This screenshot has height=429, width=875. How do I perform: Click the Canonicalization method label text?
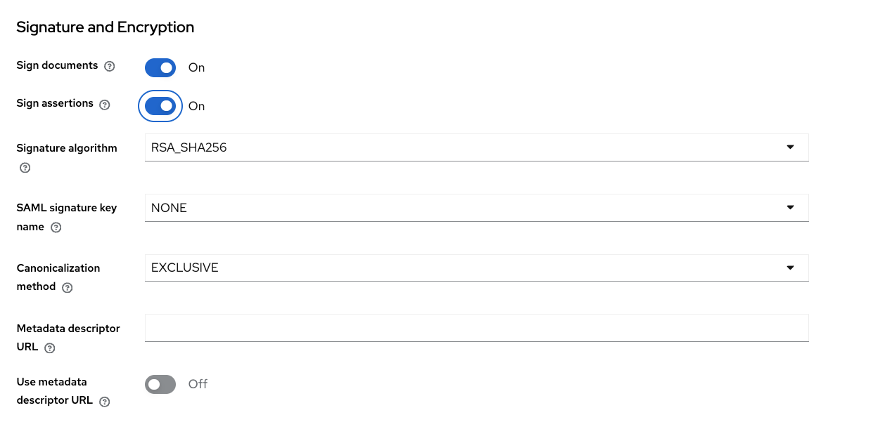58,268
